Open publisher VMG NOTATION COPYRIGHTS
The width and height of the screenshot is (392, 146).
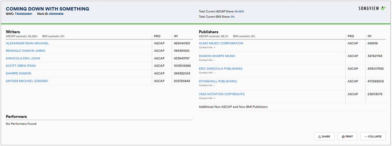pos(222,94)
